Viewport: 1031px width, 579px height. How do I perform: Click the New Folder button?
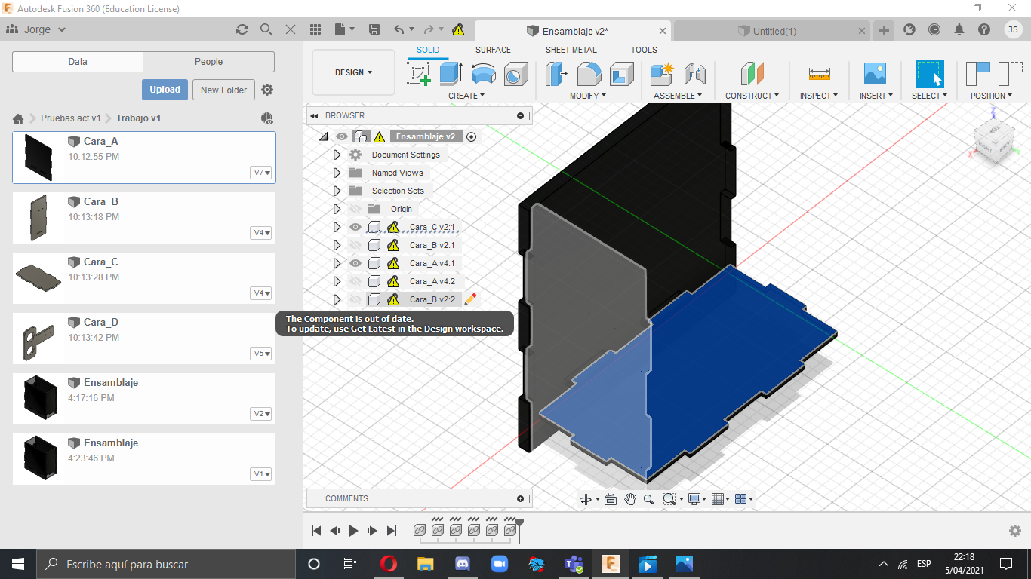click(x=224, y=90)
